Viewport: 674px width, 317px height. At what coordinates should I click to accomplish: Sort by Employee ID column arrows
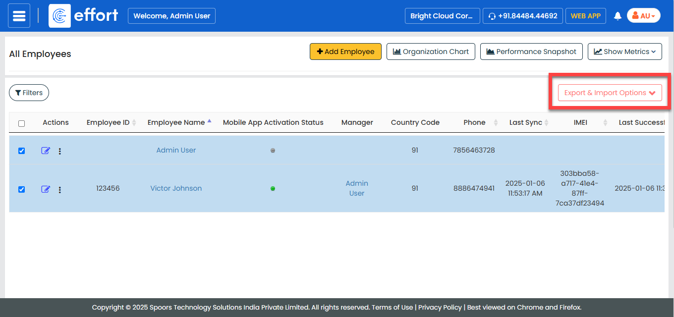click(134, 123)
